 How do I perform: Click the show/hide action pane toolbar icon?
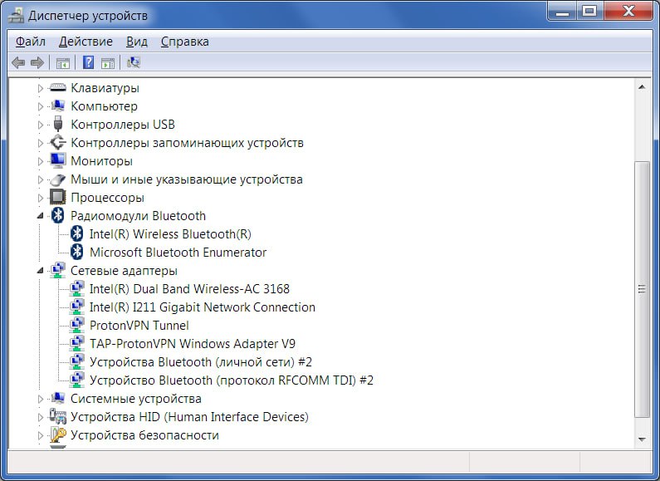point(108,63)
